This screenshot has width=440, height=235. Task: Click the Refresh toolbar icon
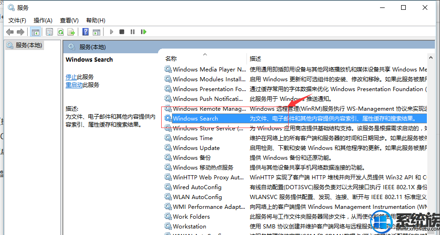60,32
